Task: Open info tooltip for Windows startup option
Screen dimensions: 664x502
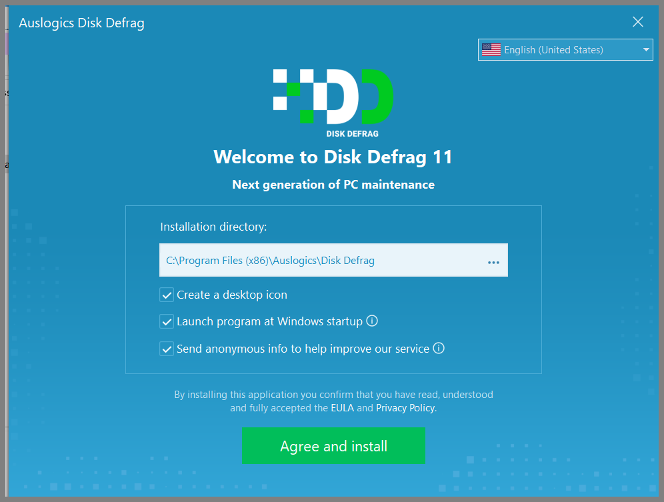Action: (x=372, y=321)
